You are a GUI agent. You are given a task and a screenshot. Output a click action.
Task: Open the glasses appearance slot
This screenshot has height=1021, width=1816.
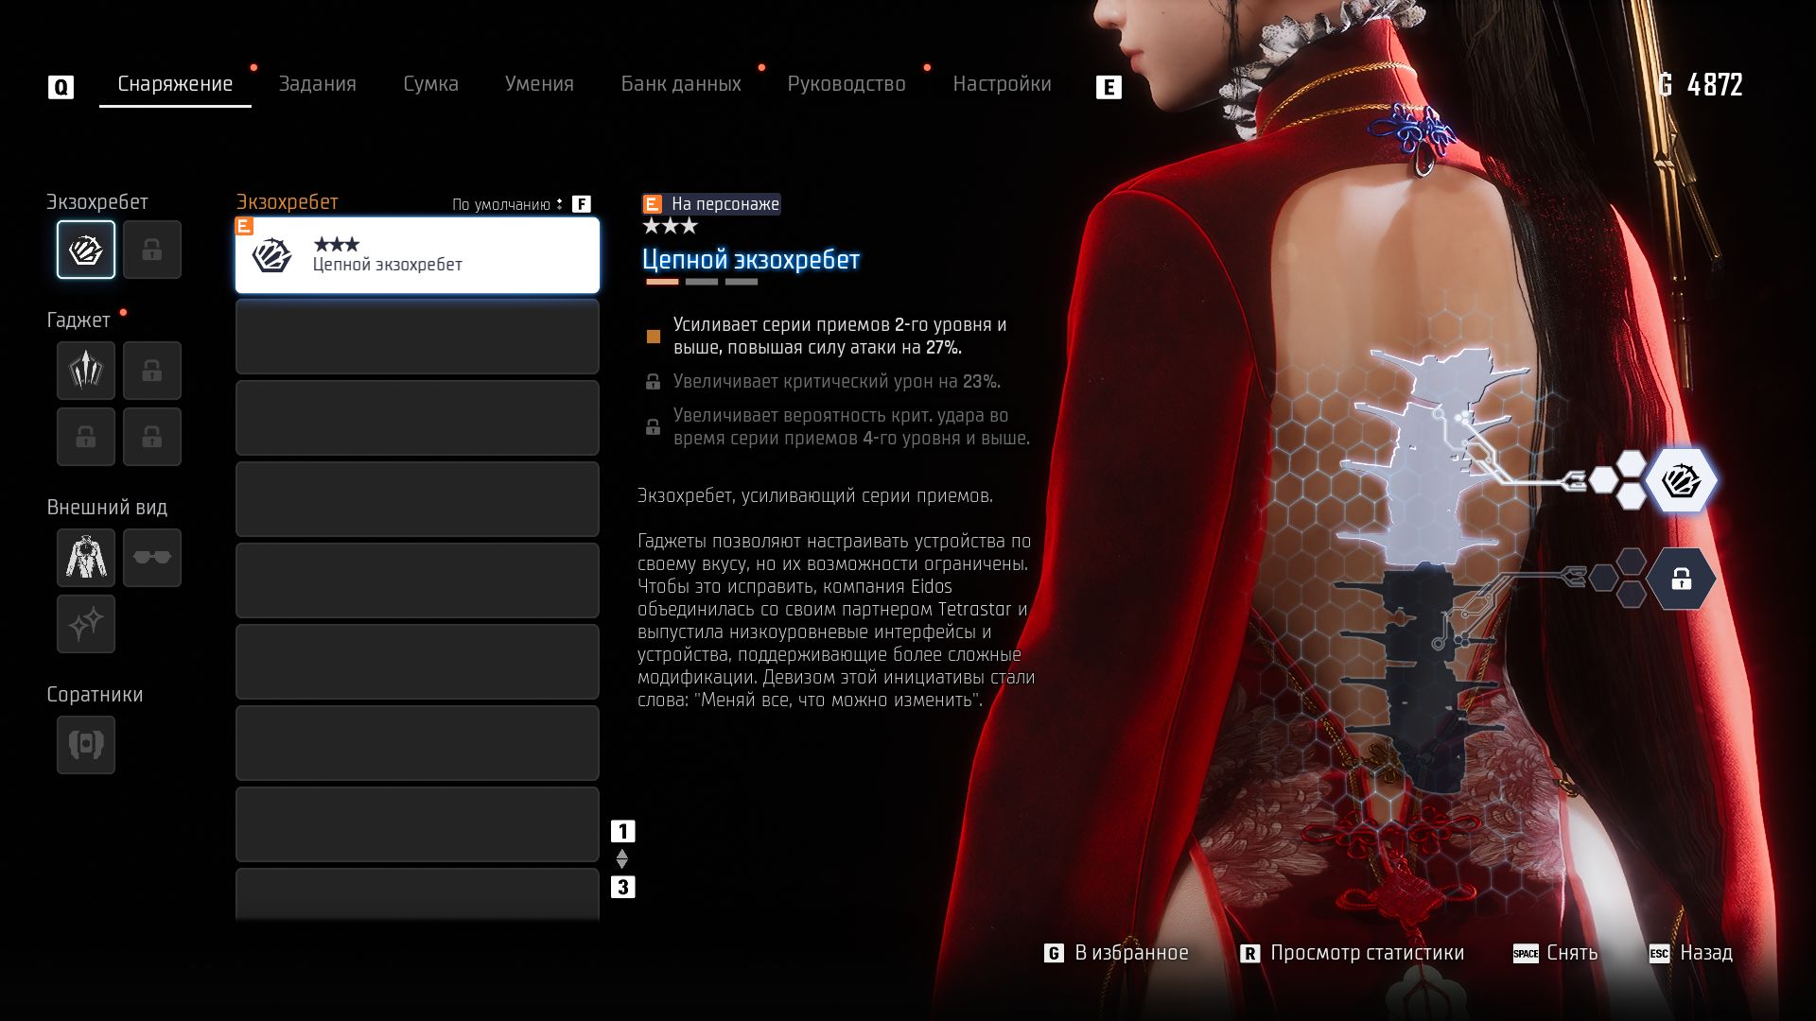coord(151,557)
